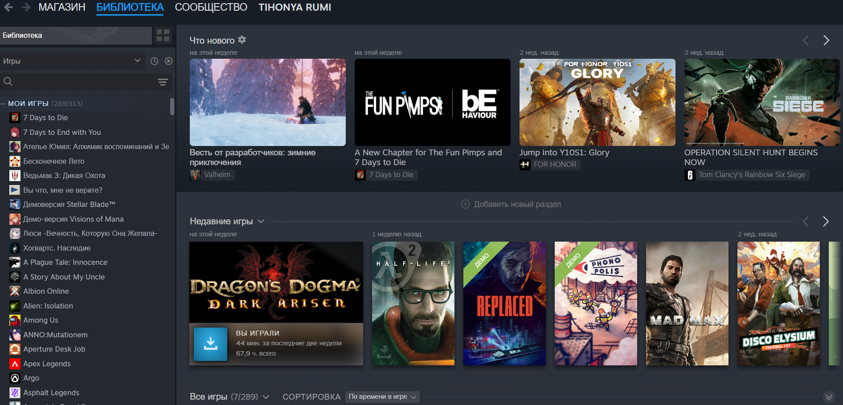The image size is (843, 405).
Task: Open the Что нового settings gear
Action: pos(242,40)
